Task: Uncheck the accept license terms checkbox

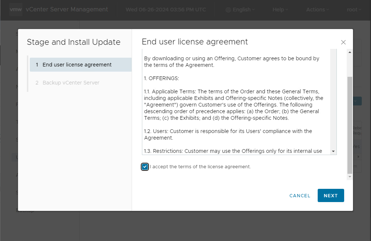Action: tap(145, 167)
